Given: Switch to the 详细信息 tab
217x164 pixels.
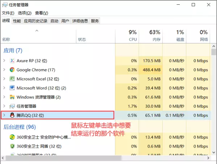Looking at the screenshot, I should pos(80,21).
